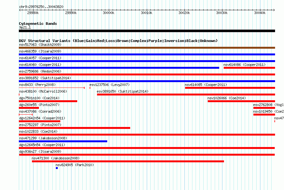The height and width of the screenshot is (190, 284).
Task: Select the red esv3891650 loss bar
Action: 186,95
